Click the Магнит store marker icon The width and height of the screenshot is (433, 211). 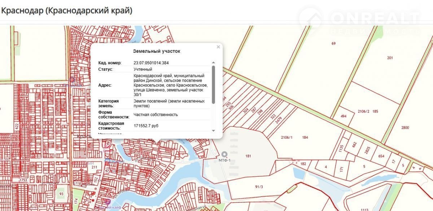[107, 161]
